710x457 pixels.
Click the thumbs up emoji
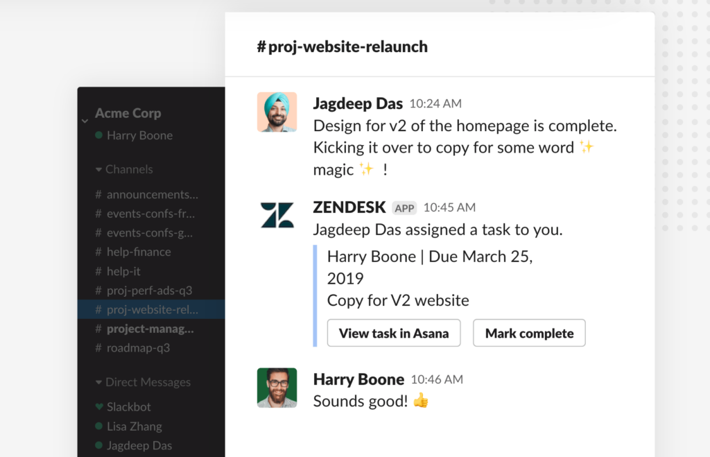pyautogui.click(x=421, y=400)
